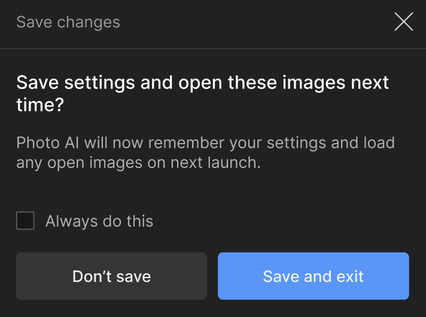426x317 pixels.
Task: Close the Save changes dialog
Action: point(404,22)
